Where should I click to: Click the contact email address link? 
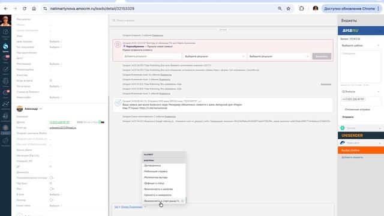62,128
